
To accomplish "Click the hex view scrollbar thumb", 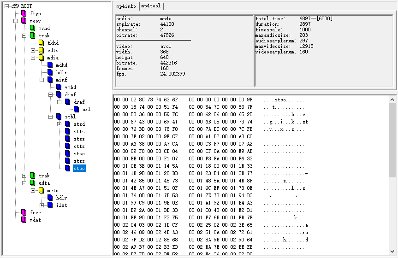I will pos(392,141).
